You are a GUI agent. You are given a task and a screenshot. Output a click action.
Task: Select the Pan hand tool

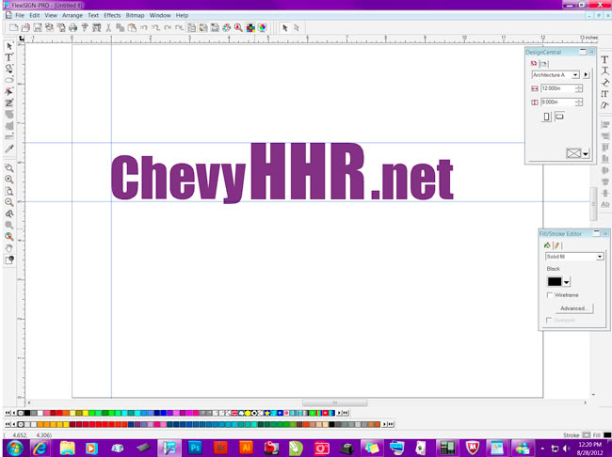click(x=9, y=248)
